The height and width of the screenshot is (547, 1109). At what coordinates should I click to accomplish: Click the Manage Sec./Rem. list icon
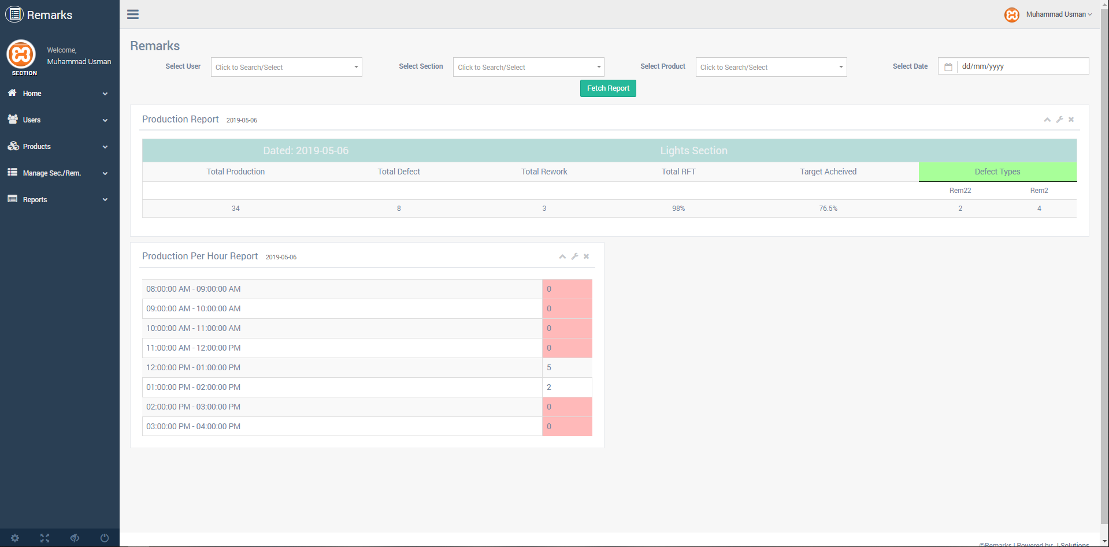(12, 172)
